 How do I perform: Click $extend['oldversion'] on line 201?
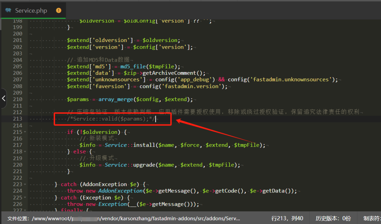pos(100,40)
